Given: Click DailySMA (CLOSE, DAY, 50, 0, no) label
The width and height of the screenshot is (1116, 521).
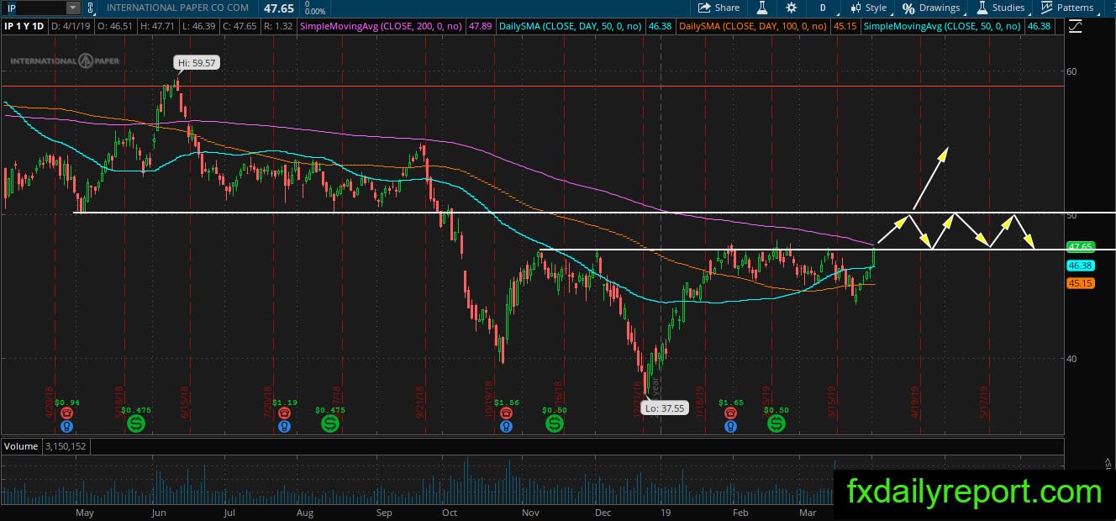Looking at the screenshot, I should (x=570, y=27).
